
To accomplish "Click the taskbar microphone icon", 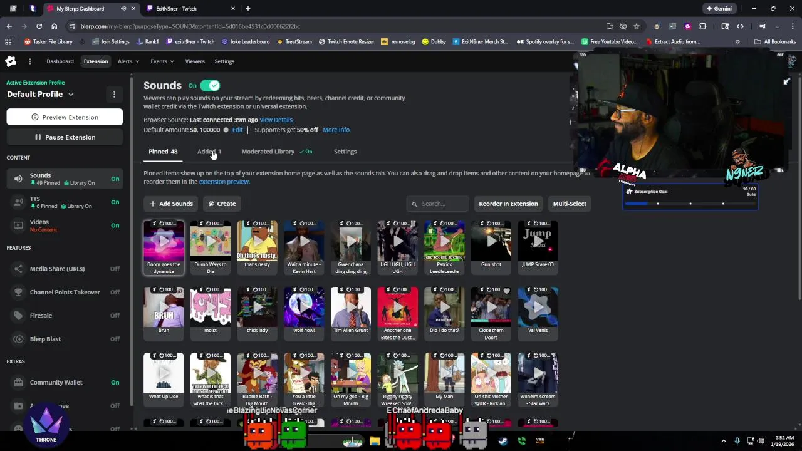I will (x=737, y=441).
